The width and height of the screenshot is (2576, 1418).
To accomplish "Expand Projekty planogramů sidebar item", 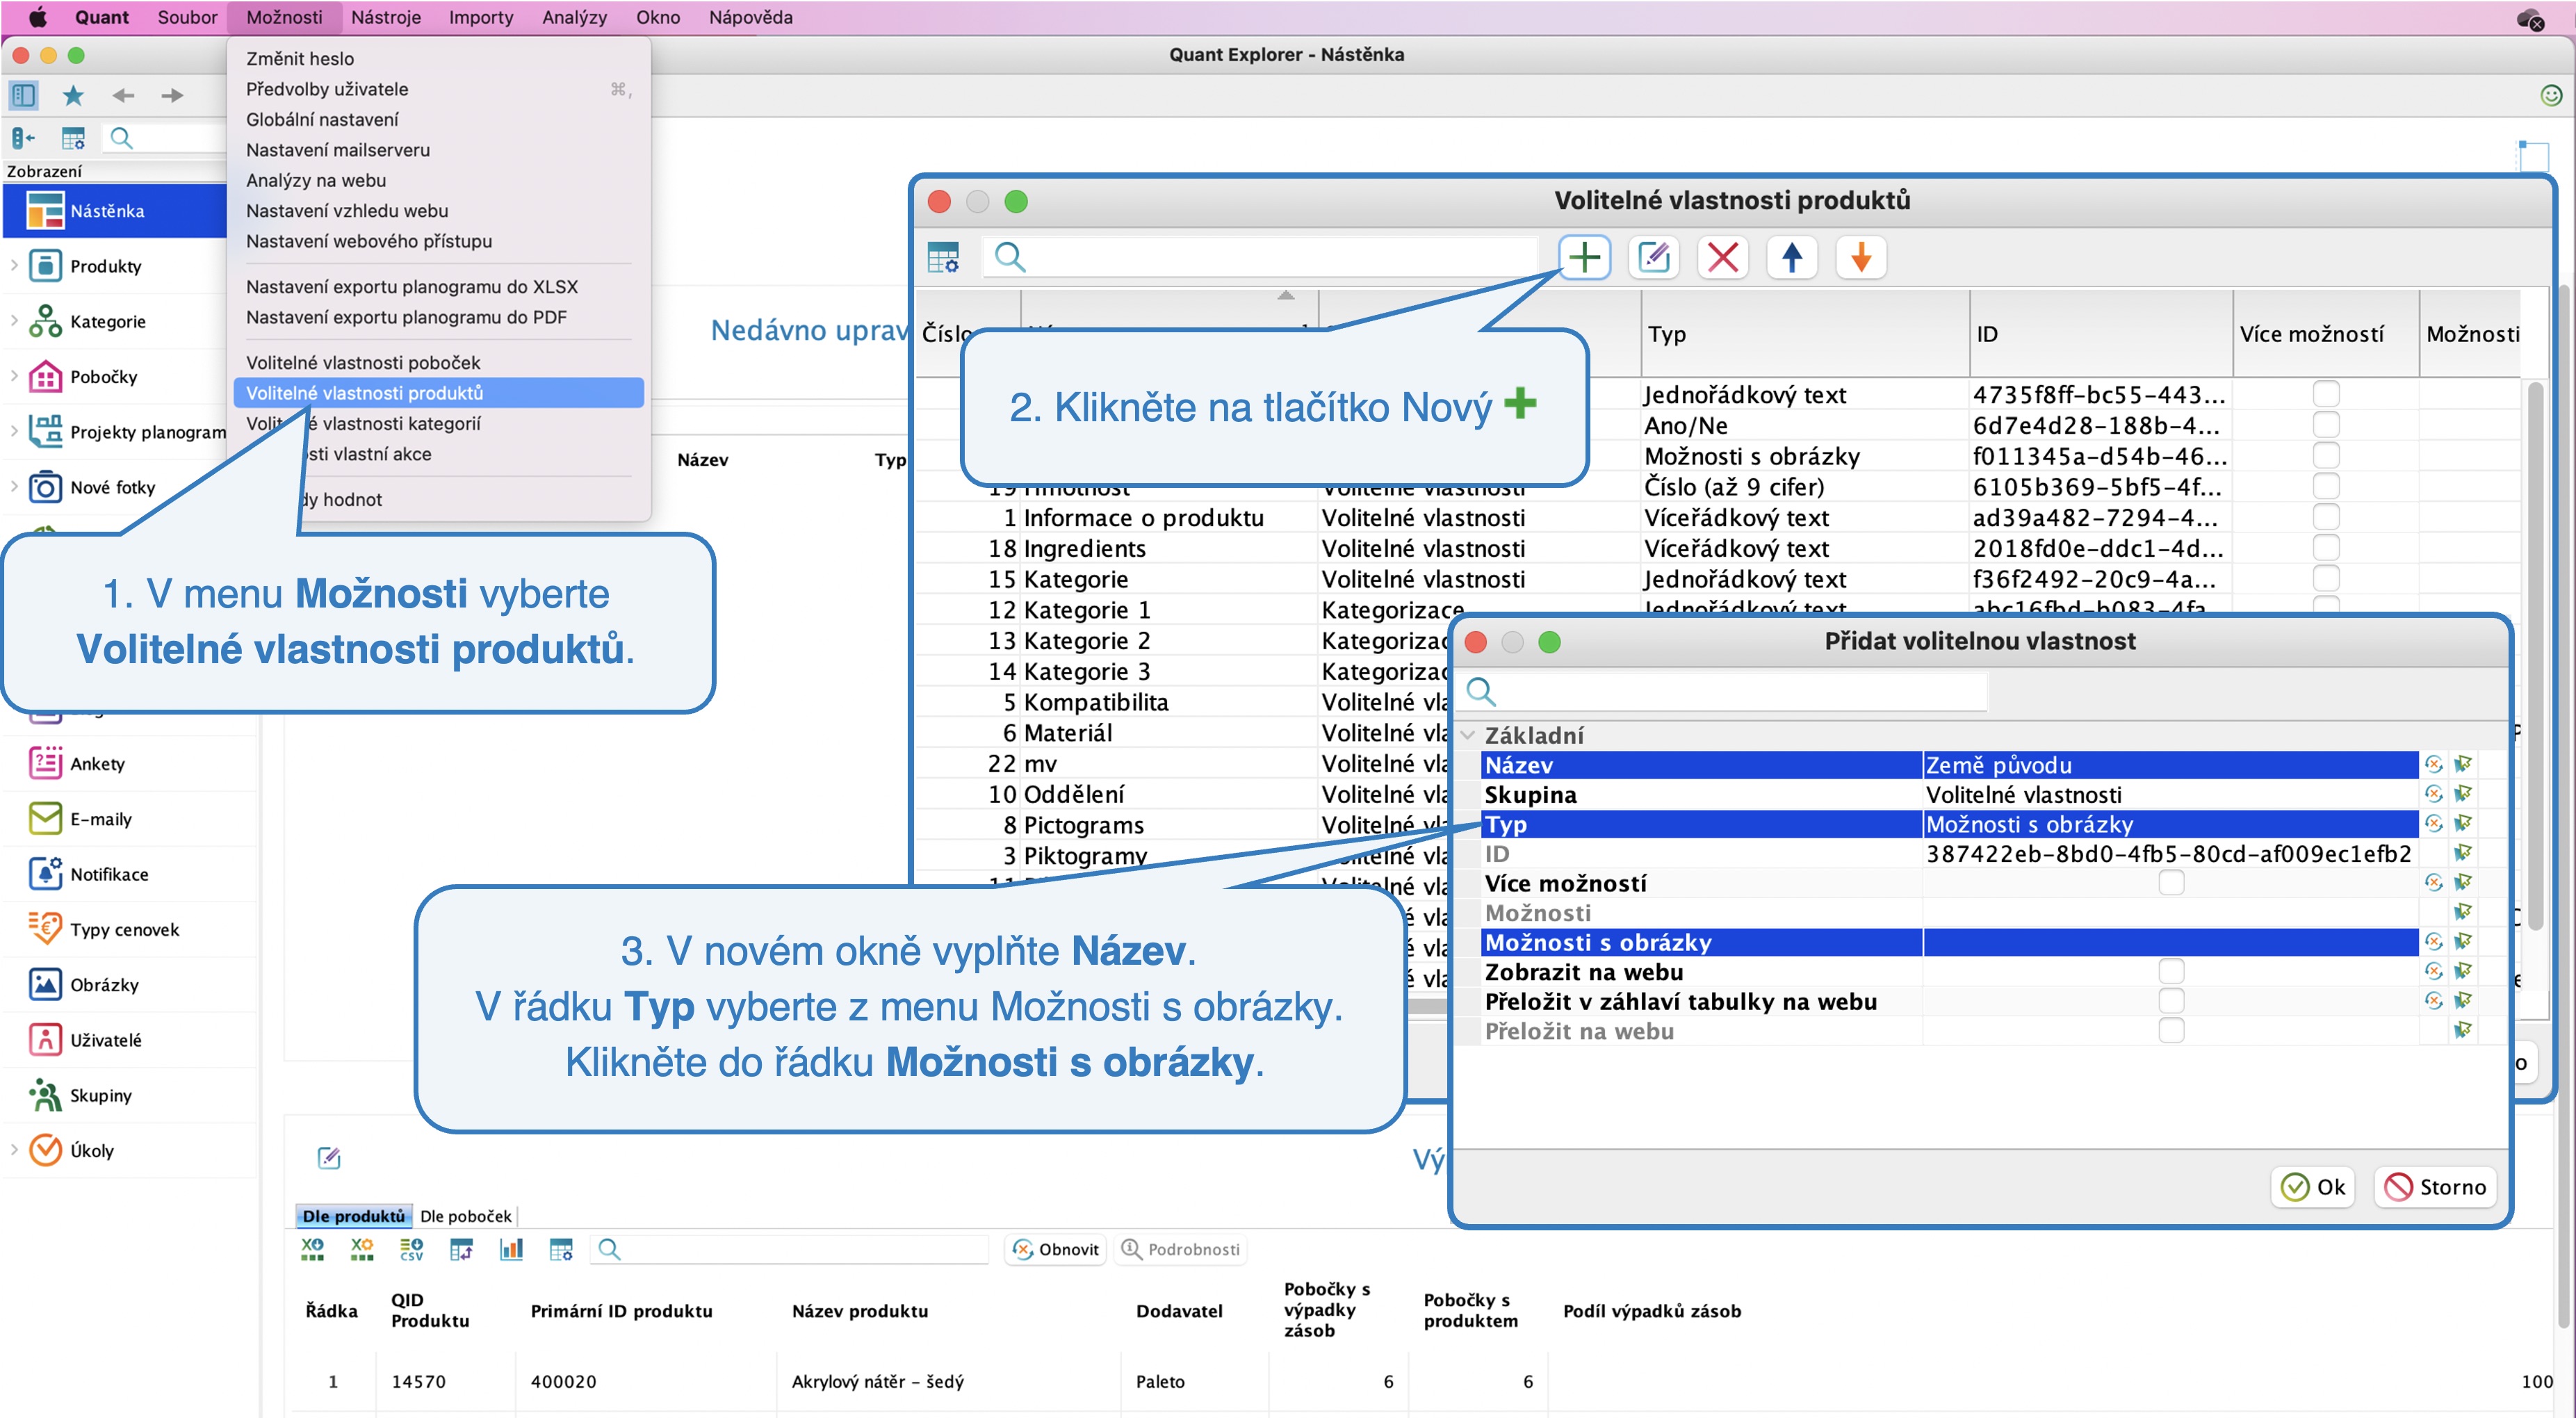I will point(14,432).
